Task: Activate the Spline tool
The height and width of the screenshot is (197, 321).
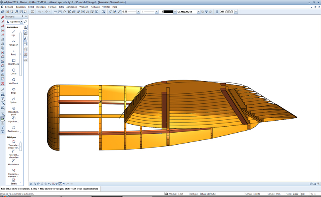Action: [x=14, y=101]
